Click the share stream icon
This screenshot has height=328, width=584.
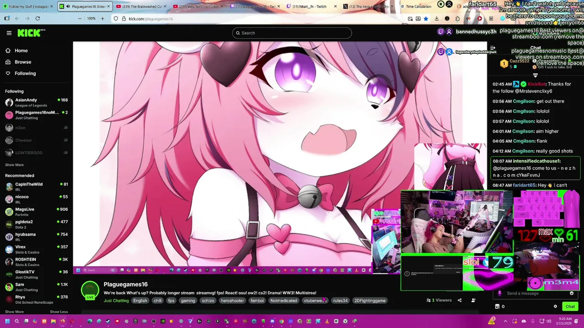tap(459, 300)
